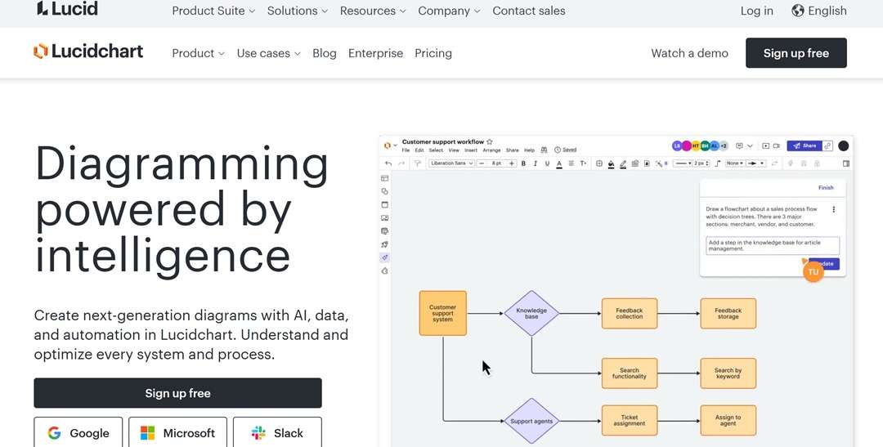The height and width of the screenshot is (447, 883).
Task: Open the Arrange menu in diagram
Action: 491,150
